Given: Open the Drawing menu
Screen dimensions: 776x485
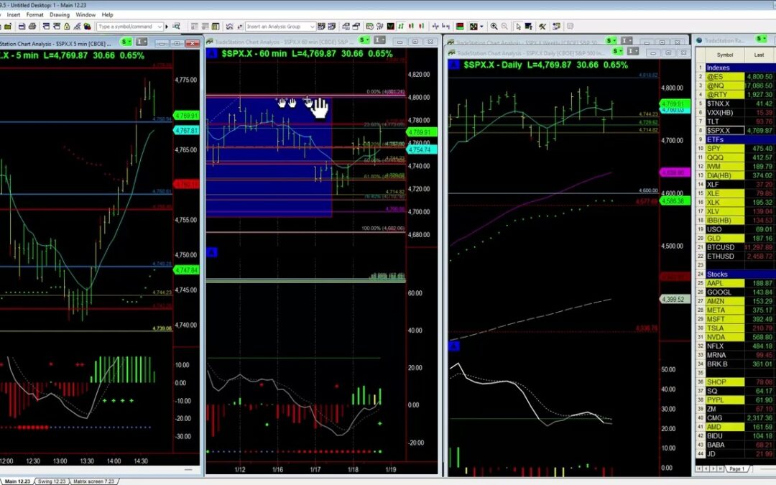Looking at the screenshot, I should pos(59,15).
